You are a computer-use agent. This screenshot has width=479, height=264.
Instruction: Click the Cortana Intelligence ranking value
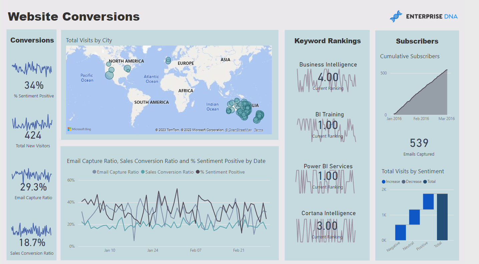328,226
